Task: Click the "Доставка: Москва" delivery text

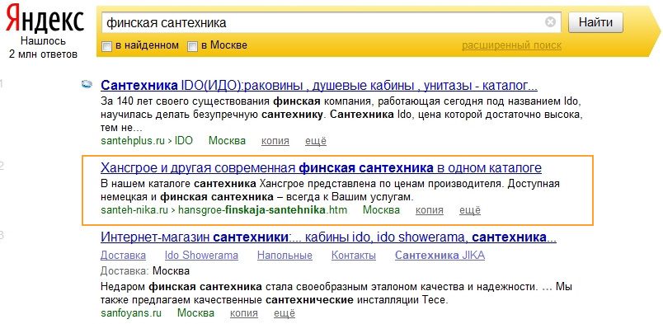Action: click(x=145, y=270)
